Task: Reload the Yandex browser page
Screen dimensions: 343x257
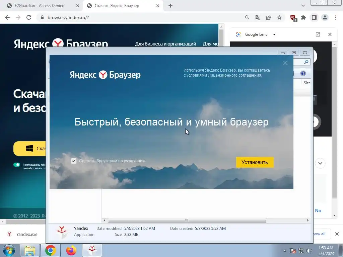Action: [29, 17]
